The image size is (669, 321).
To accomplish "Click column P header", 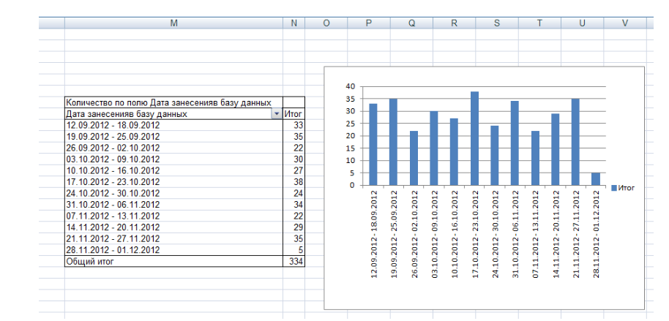I will tap(368, 23).
